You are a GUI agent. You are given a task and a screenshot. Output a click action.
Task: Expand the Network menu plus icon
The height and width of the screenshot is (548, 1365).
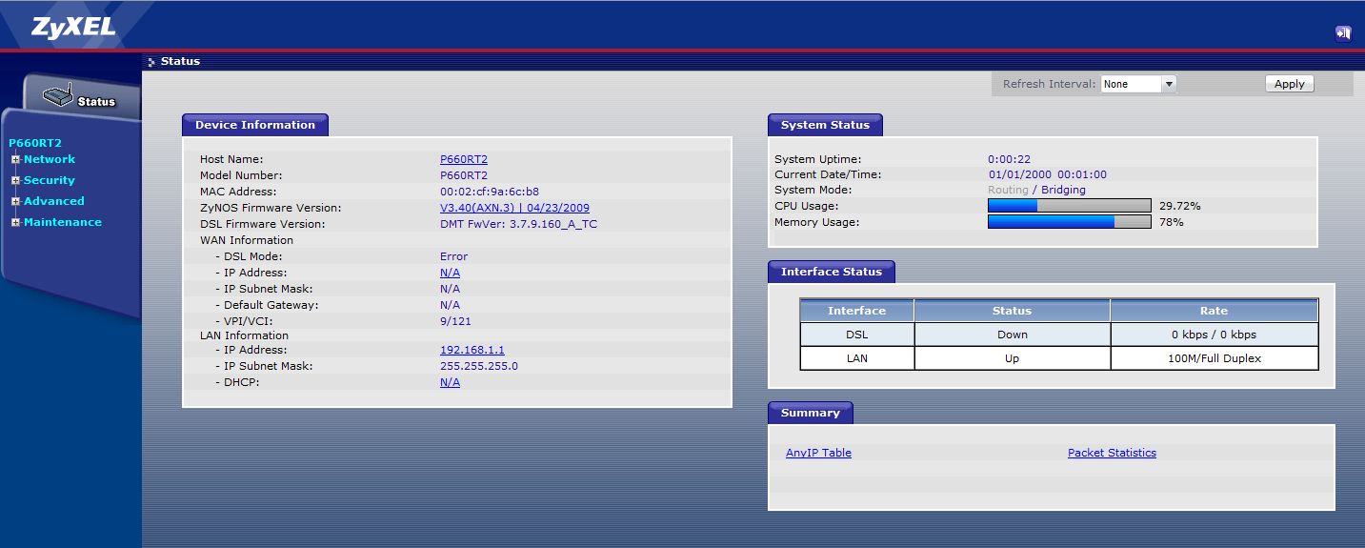click(15, 159)
